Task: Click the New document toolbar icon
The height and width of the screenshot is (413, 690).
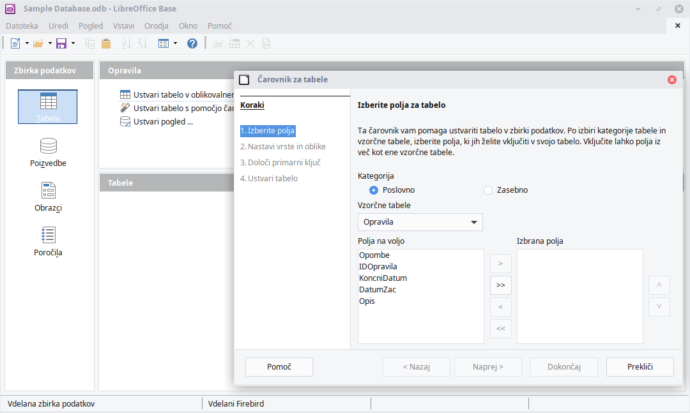Action: (15, 43)
